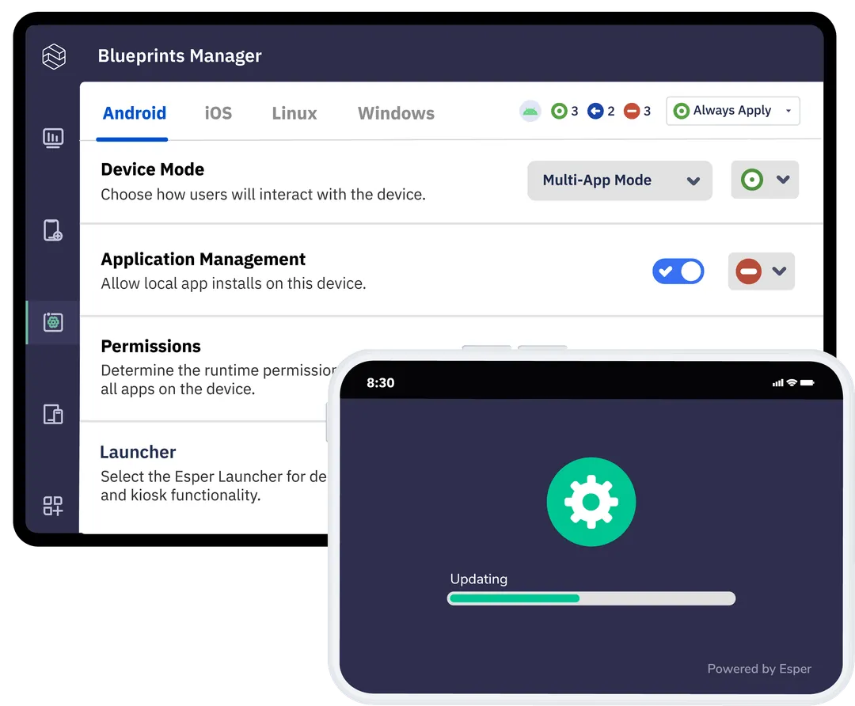Click the Application Management heading
Image resolution: width=855 pixels, height=706 pixels.
[x=203, y=259]
